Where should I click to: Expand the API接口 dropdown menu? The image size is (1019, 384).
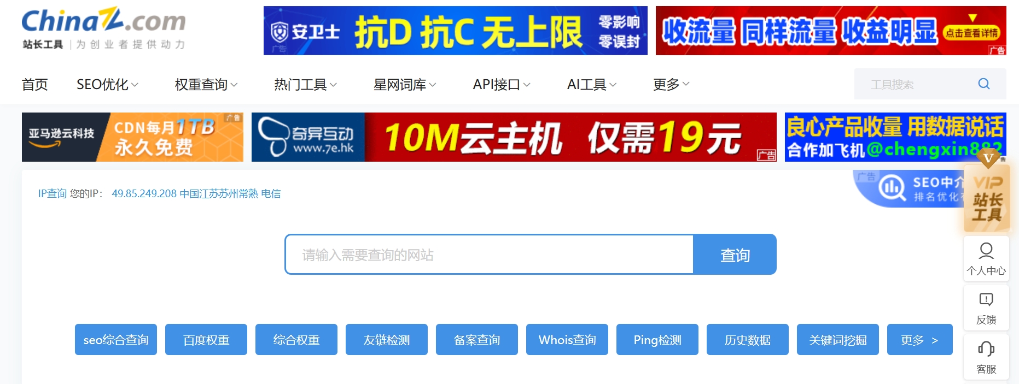(x=502, y=85)
